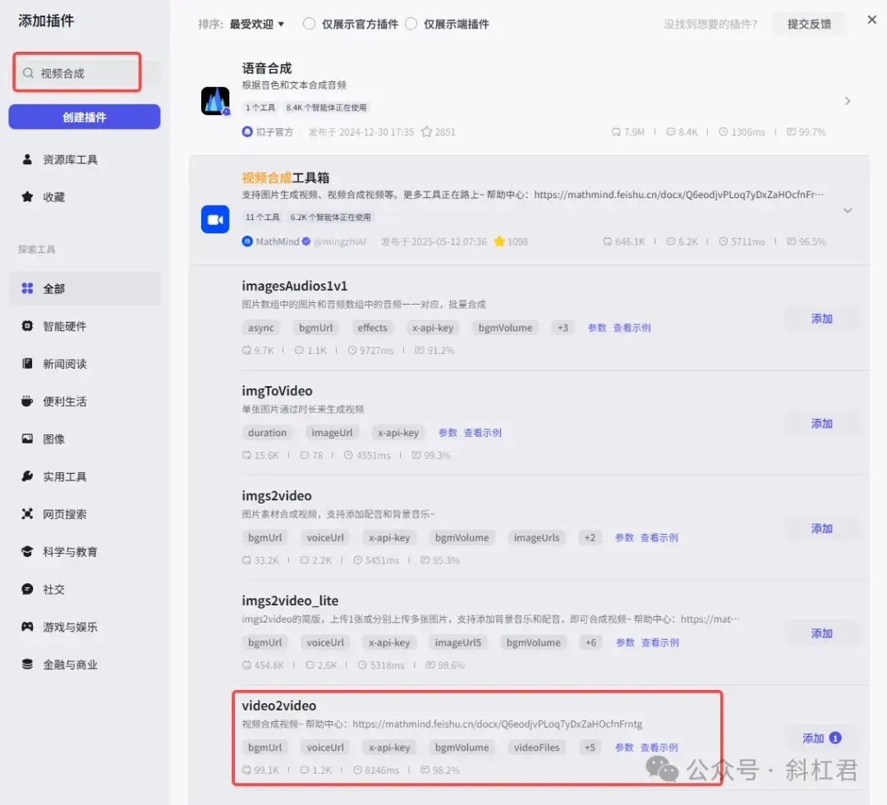Select 资源库工具 in the sidebar
The width and height of the screenshot is (887, 805).
85,159
